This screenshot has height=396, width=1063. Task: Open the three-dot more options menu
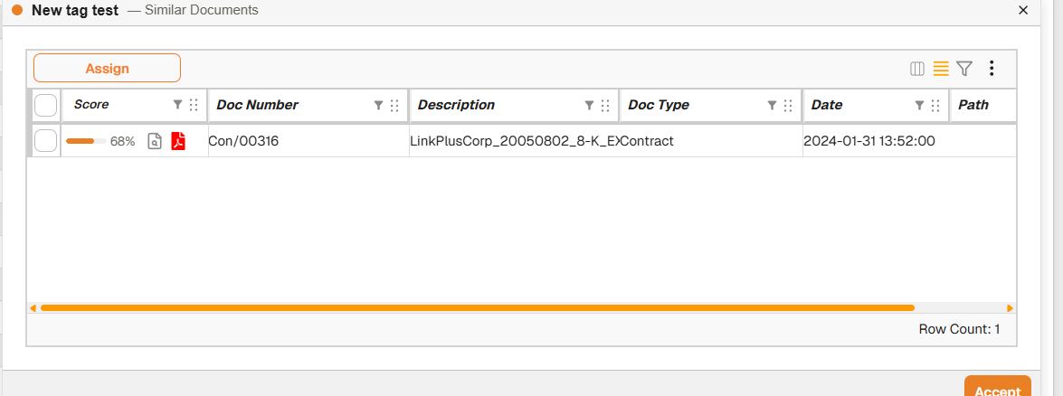pos(992,69)
